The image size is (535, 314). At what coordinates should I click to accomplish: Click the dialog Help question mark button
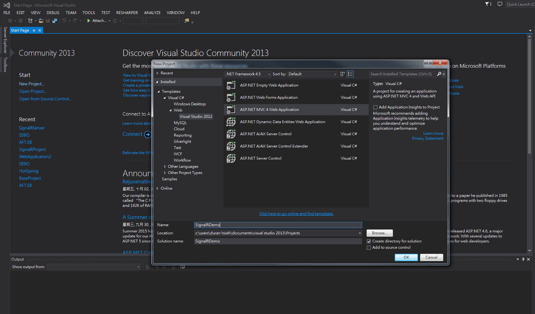tap(428, 62)
